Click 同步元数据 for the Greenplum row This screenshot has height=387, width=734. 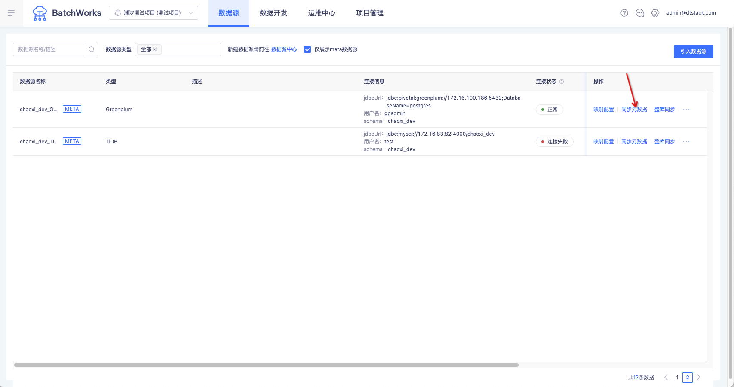(x=634, y=110)
